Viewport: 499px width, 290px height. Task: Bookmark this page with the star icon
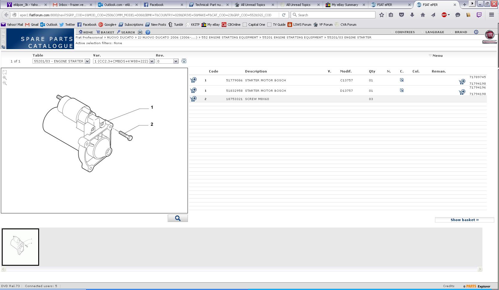[382, 15]
